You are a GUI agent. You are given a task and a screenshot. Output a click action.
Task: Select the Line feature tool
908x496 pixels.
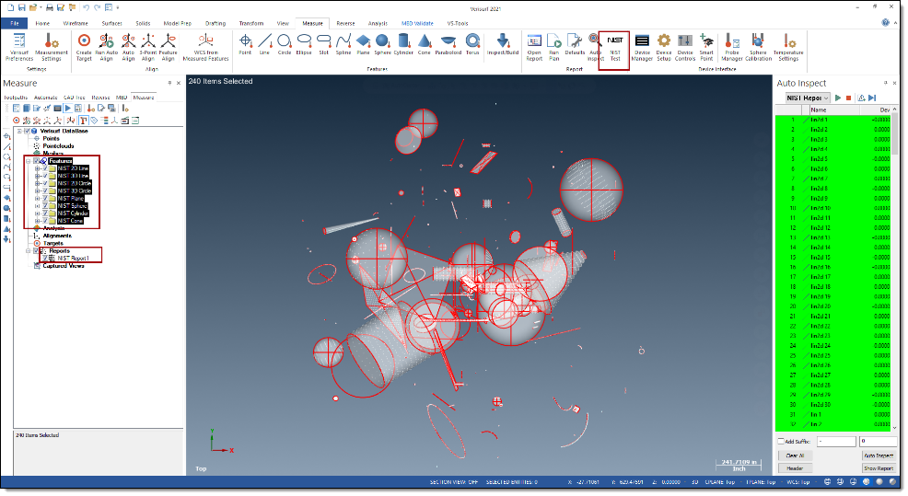coord(264,44)
